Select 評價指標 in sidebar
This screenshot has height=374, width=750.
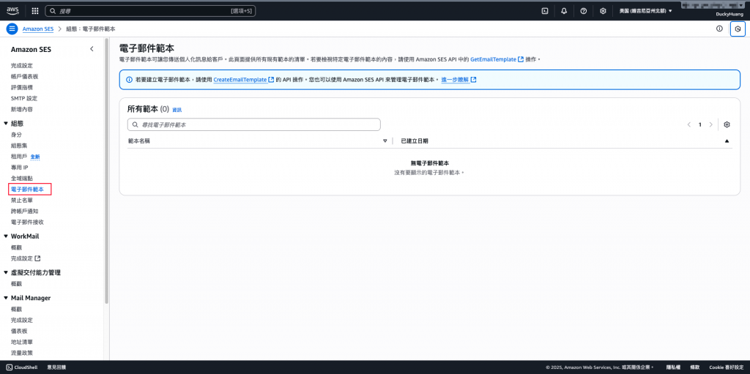(22, 88)
